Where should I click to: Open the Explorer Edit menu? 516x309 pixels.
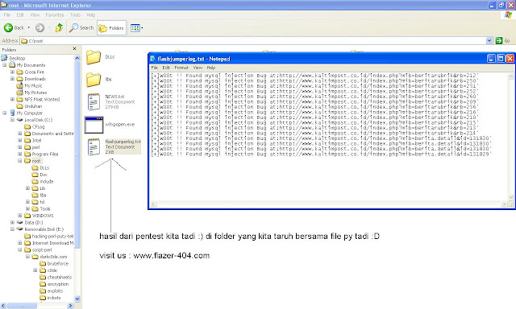click(20, 14)
